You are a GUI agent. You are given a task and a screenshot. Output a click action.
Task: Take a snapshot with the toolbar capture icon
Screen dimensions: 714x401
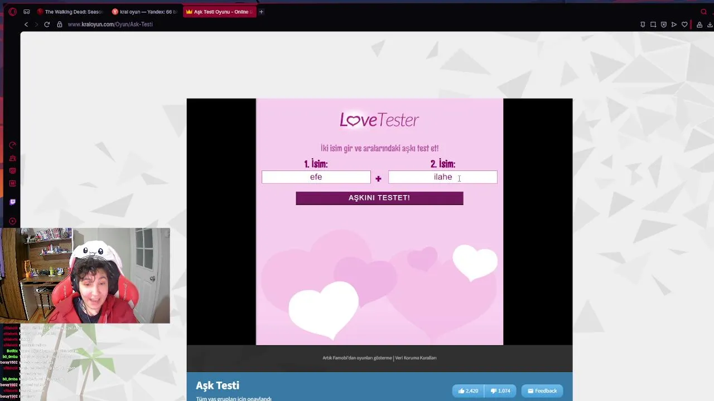653,25
